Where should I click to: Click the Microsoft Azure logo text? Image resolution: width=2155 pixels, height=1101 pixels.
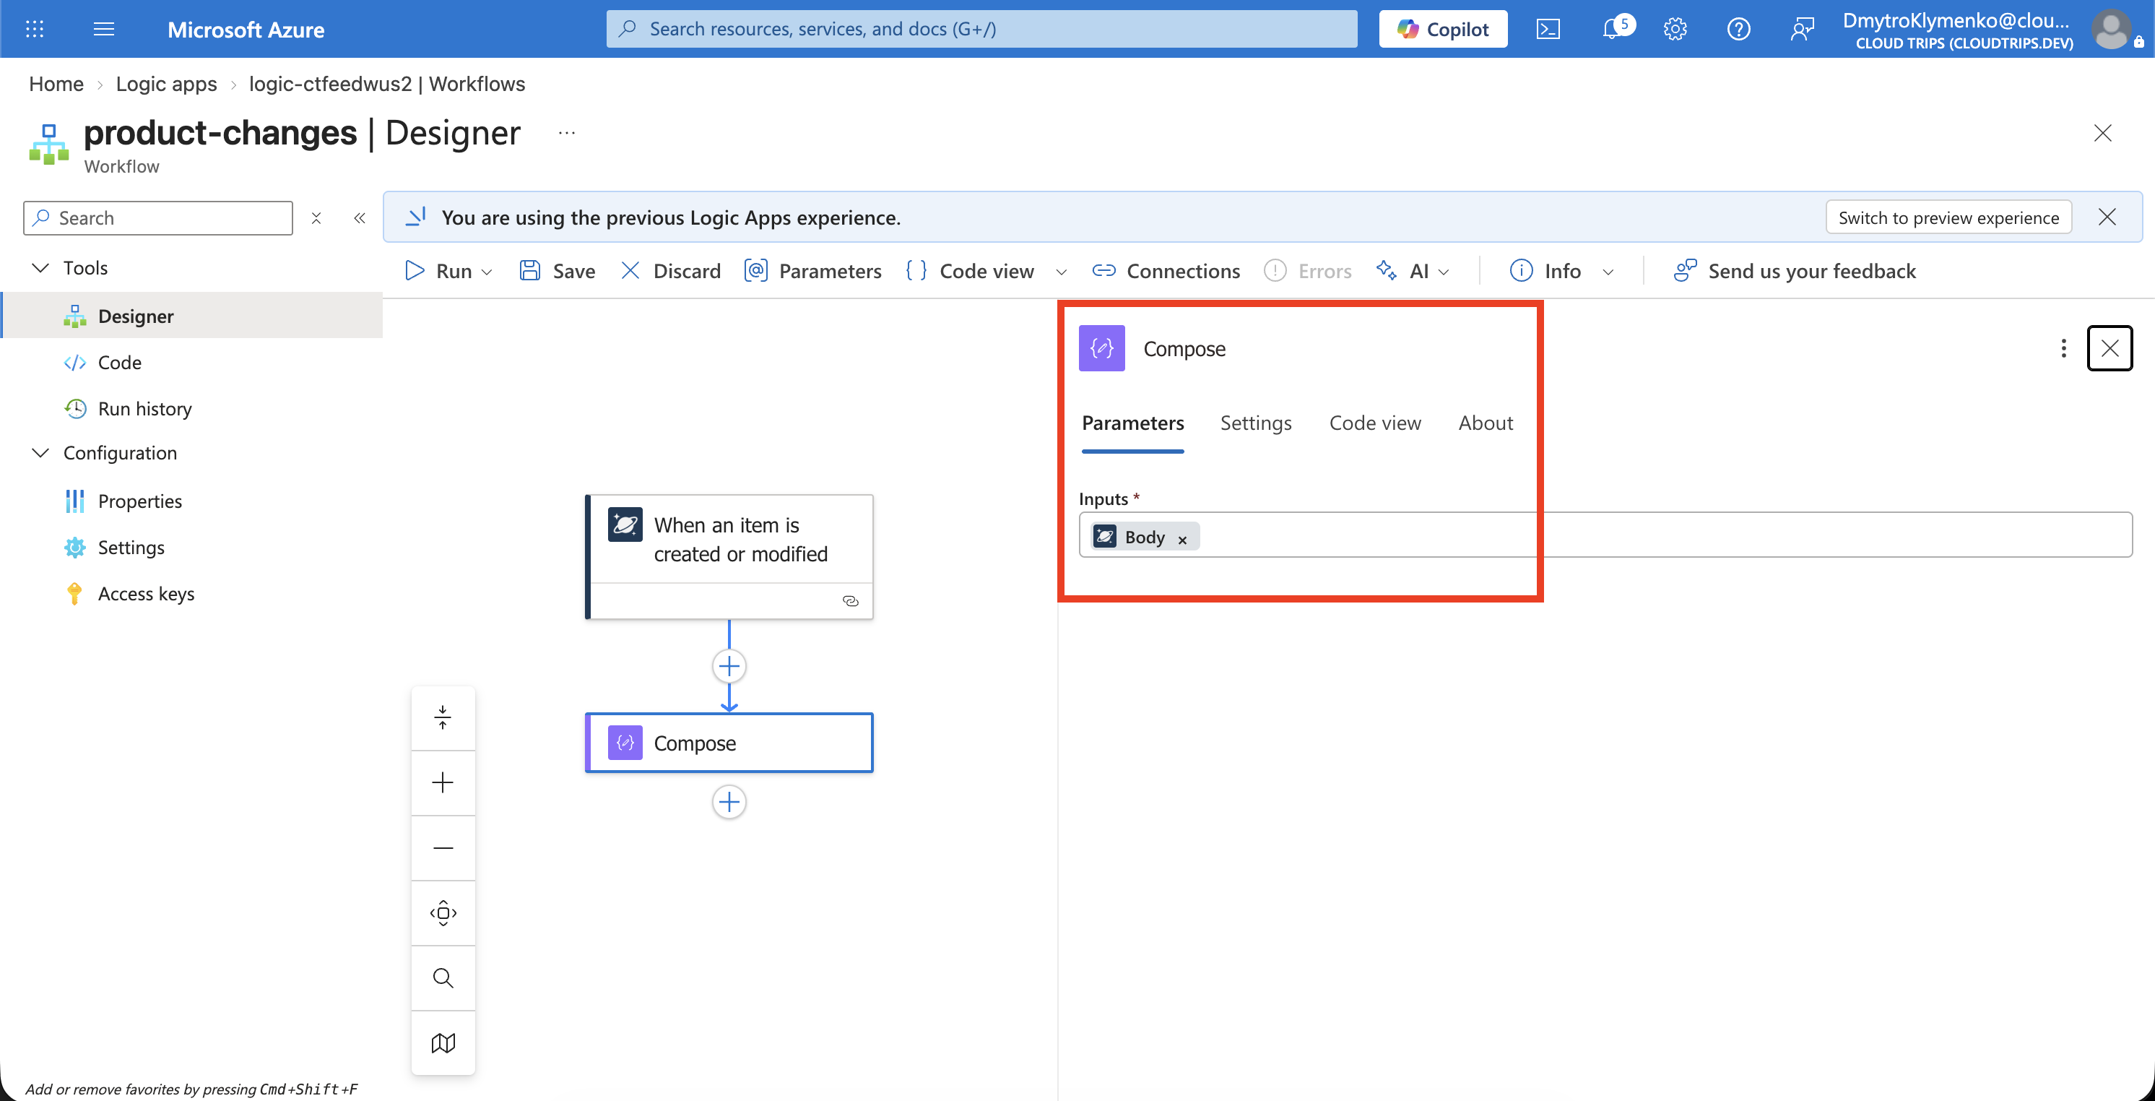(x=246, y=30)
